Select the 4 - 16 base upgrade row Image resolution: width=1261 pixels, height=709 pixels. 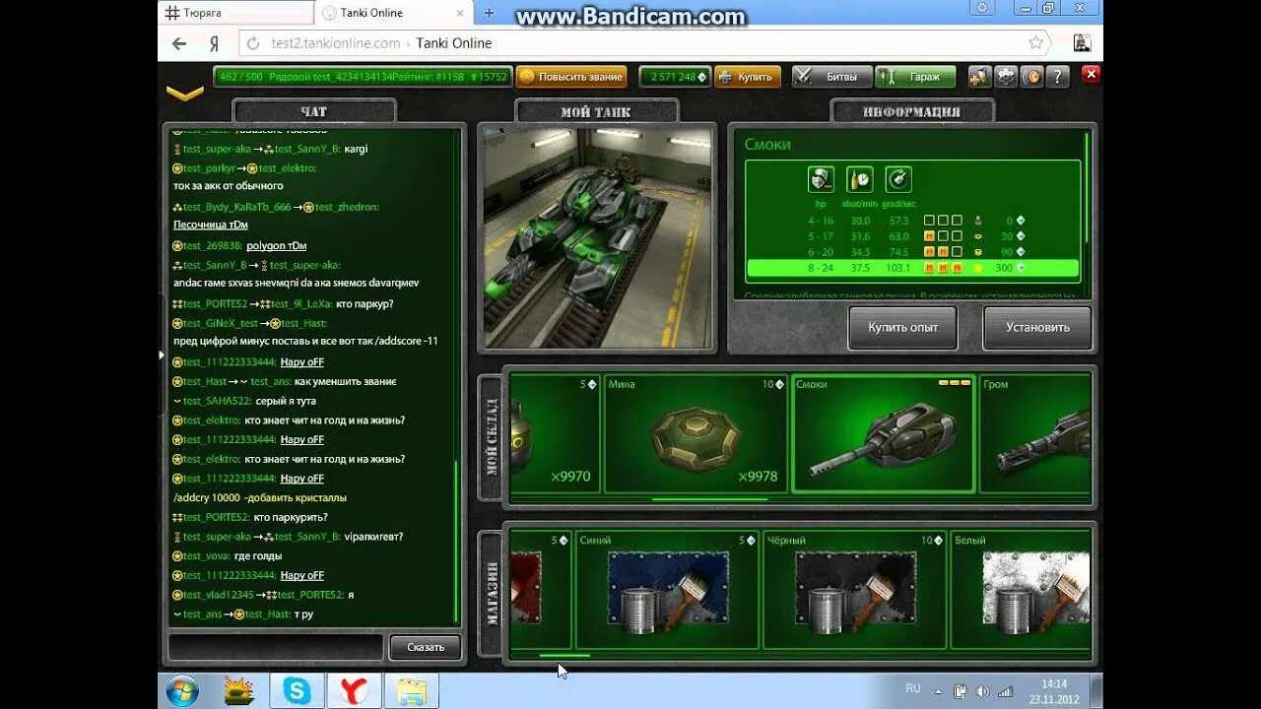coord(913,221)
